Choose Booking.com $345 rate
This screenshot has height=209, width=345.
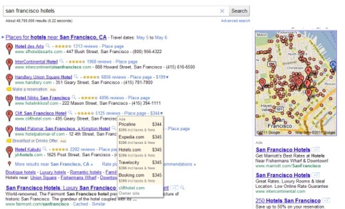point(140,178)
